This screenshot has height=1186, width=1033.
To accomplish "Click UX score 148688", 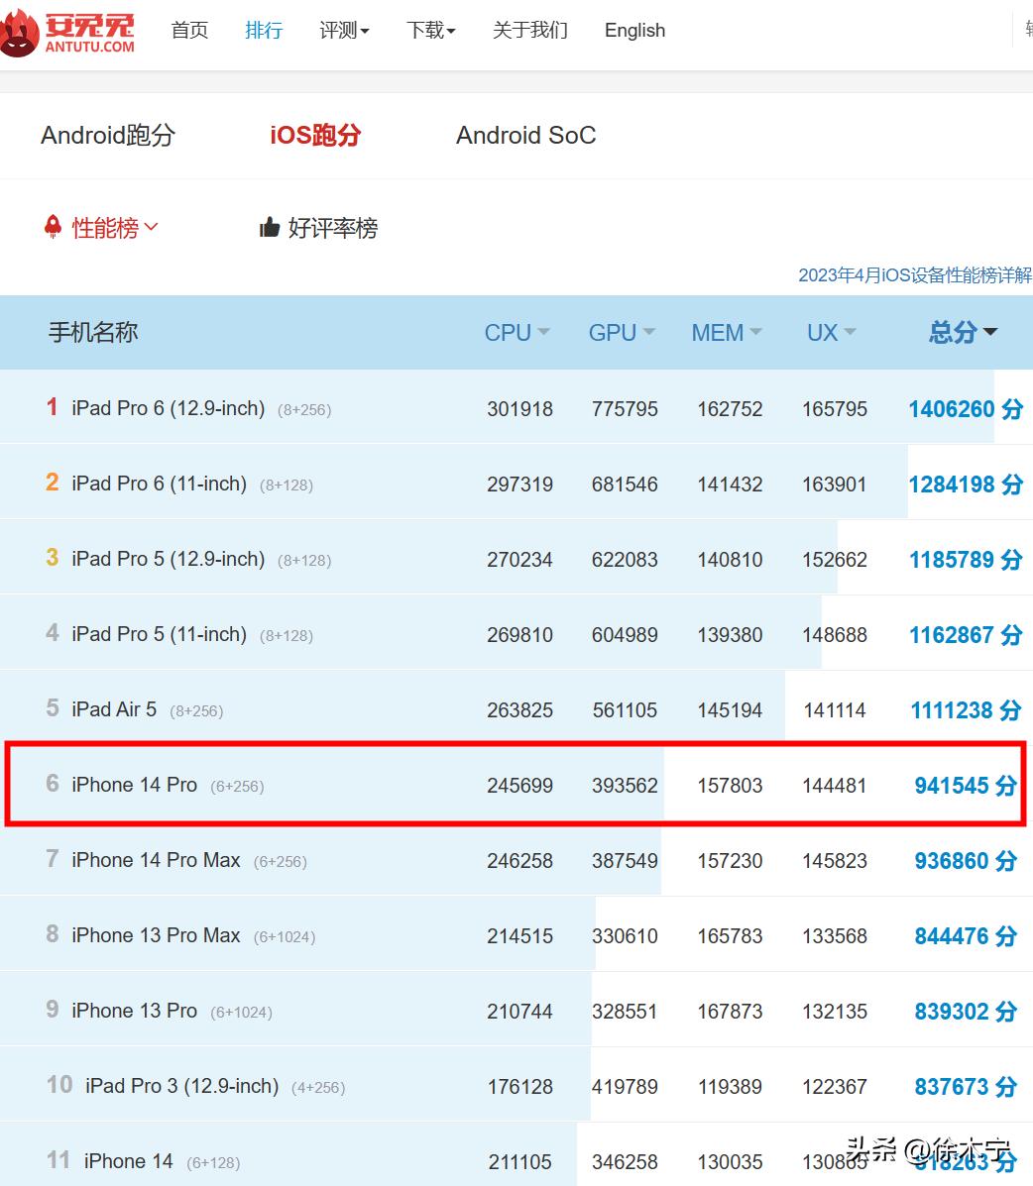I will pos(835,634).
